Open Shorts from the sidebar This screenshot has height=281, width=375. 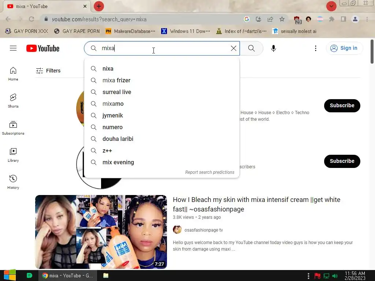click(x=13, y=101)
